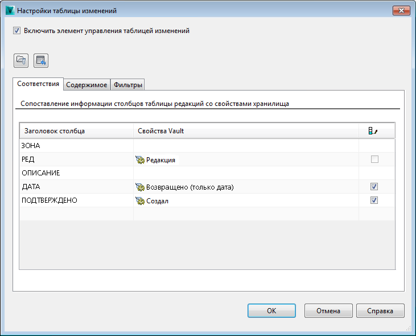Click the Vault logo in title bar

tap(9, 10)
